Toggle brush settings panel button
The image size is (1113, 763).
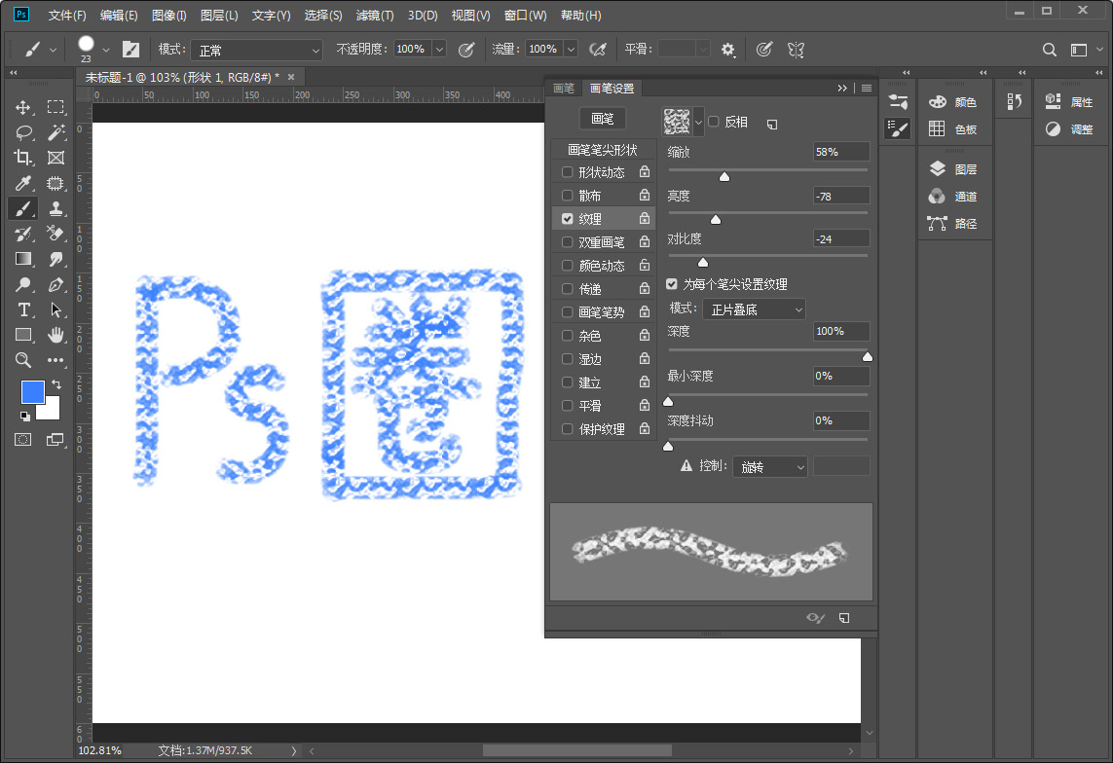click(130, 49)
